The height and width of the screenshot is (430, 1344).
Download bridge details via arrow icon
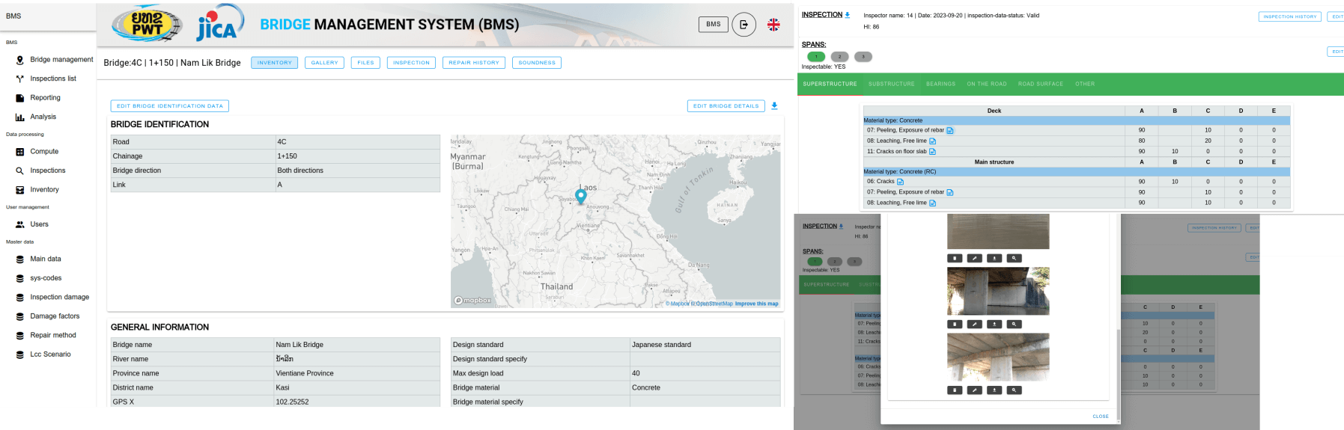(x=774, y=106)
